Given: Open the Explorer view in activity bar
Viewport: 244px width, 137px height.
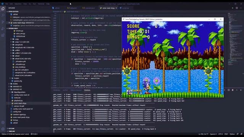Looking at the screenshot, I should 3,9.
